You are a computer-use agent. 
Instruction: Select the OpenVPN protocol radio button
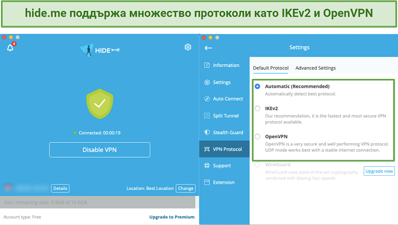[257, 137]
